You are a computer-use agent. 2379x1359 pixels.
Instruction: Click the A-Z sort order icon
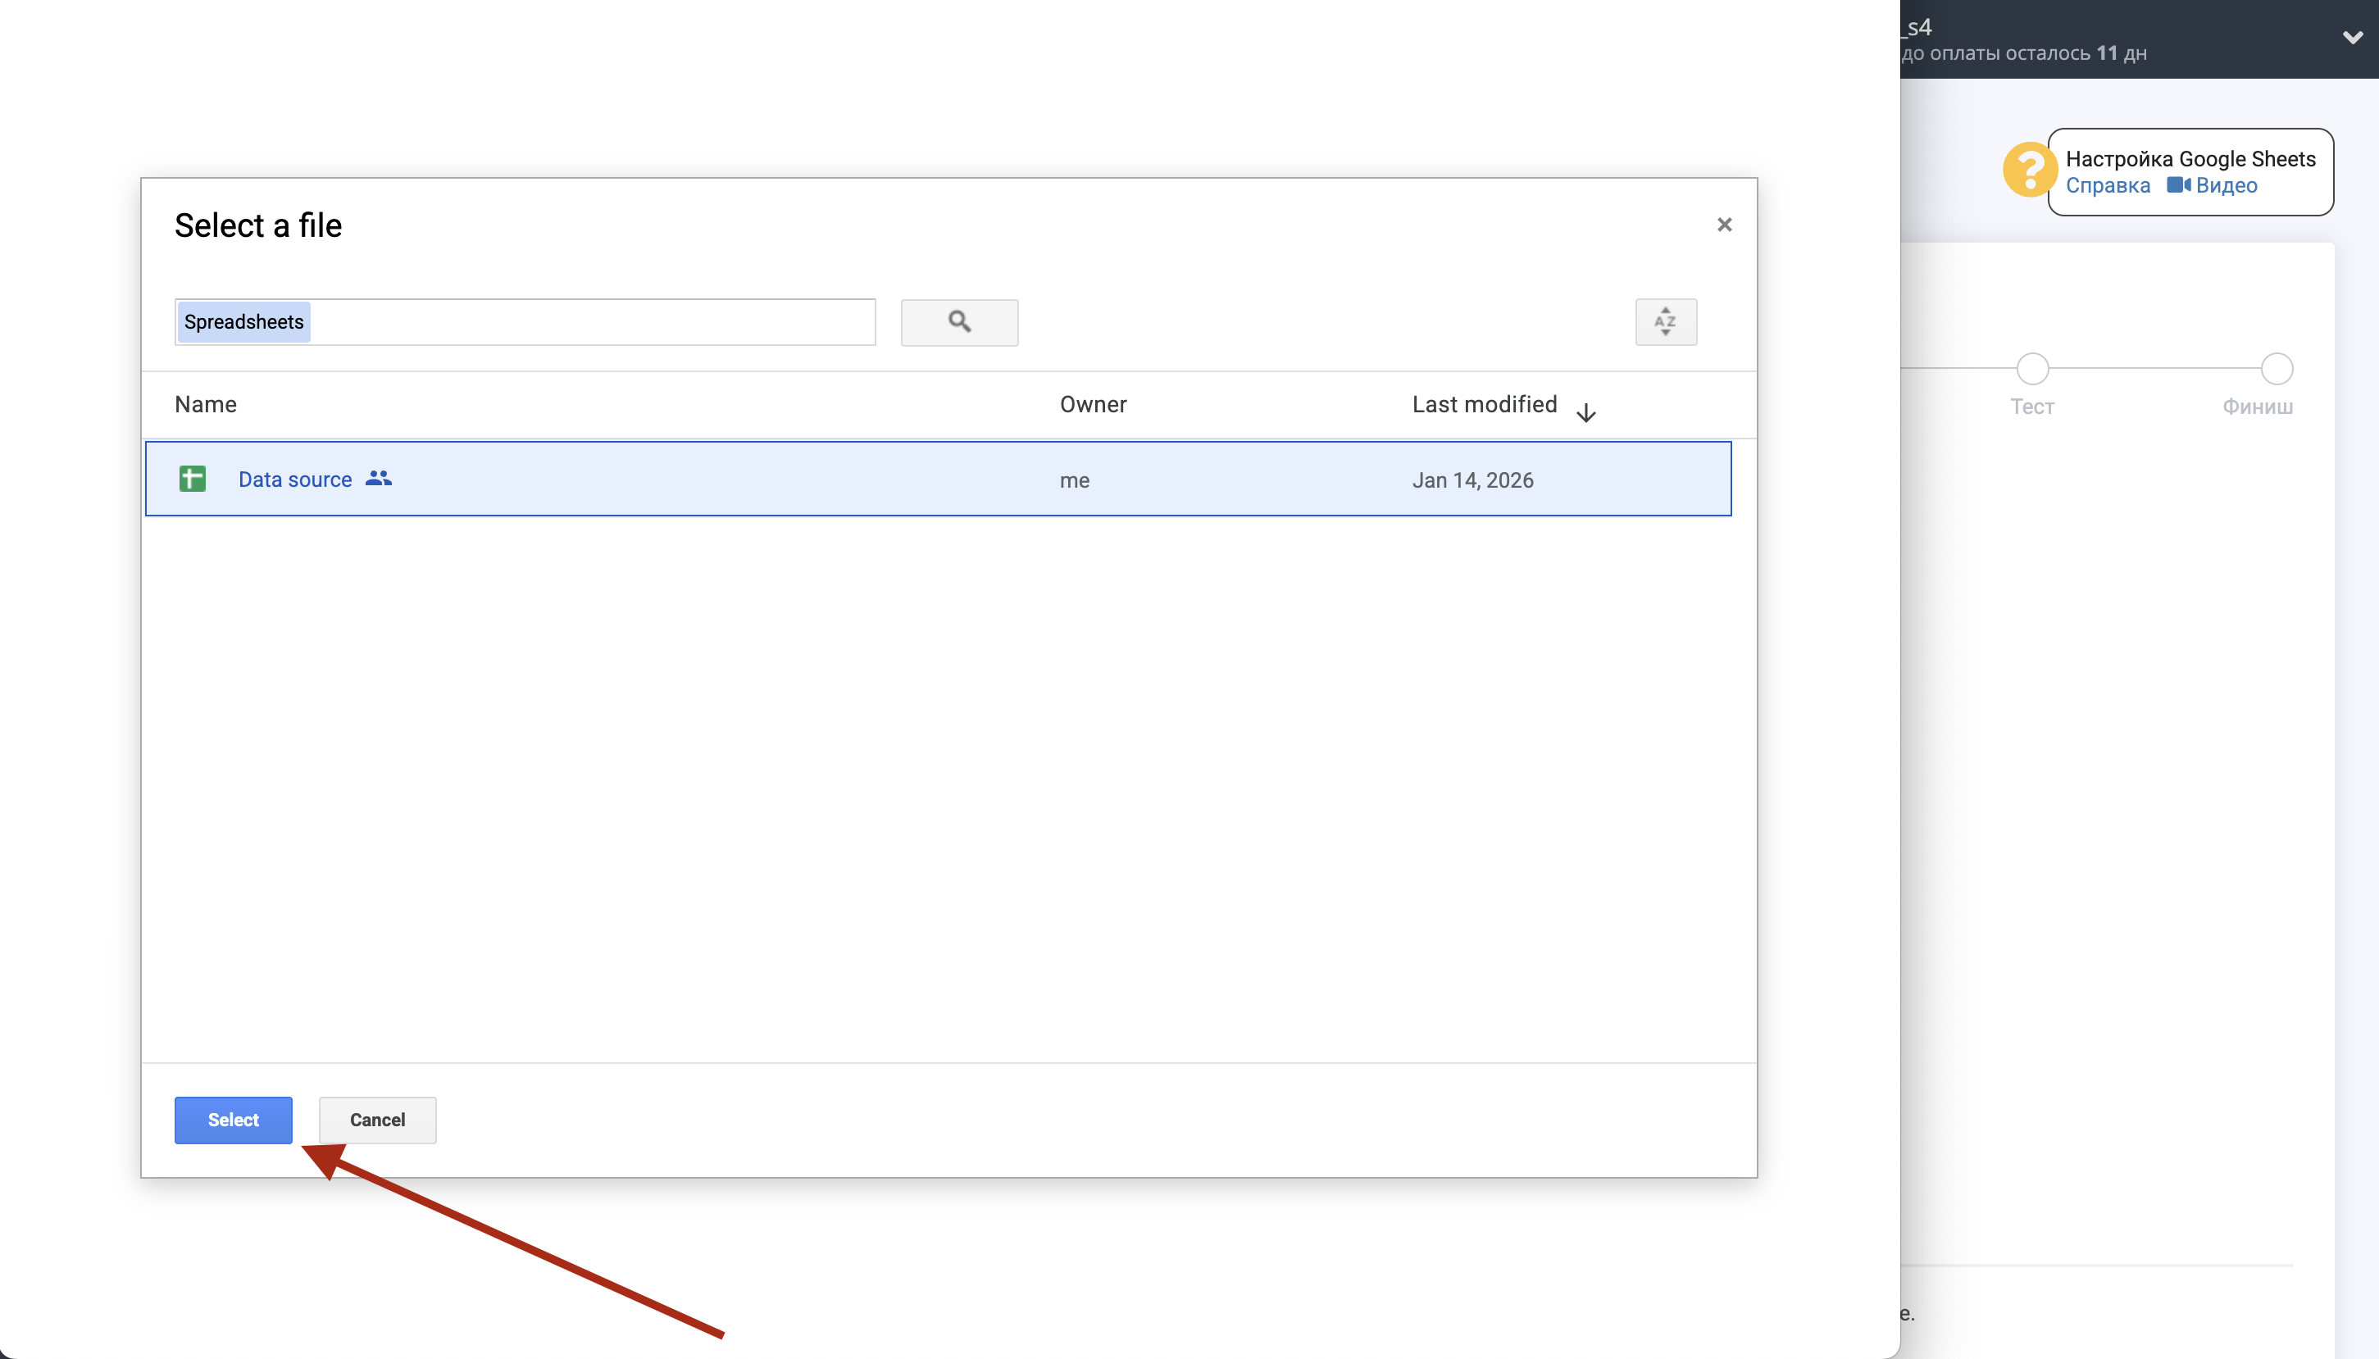pyautogui.click(x=1665, y=322)
